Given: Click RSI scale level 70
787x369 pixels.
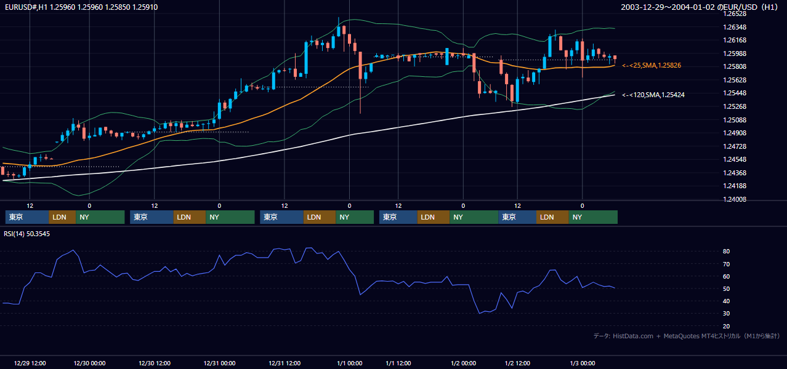Looking at the screenshot, I should point(727,264).
